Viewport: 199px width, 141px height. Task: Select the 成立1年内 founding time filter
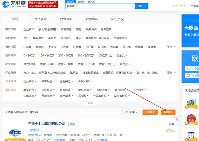[30, 64]
